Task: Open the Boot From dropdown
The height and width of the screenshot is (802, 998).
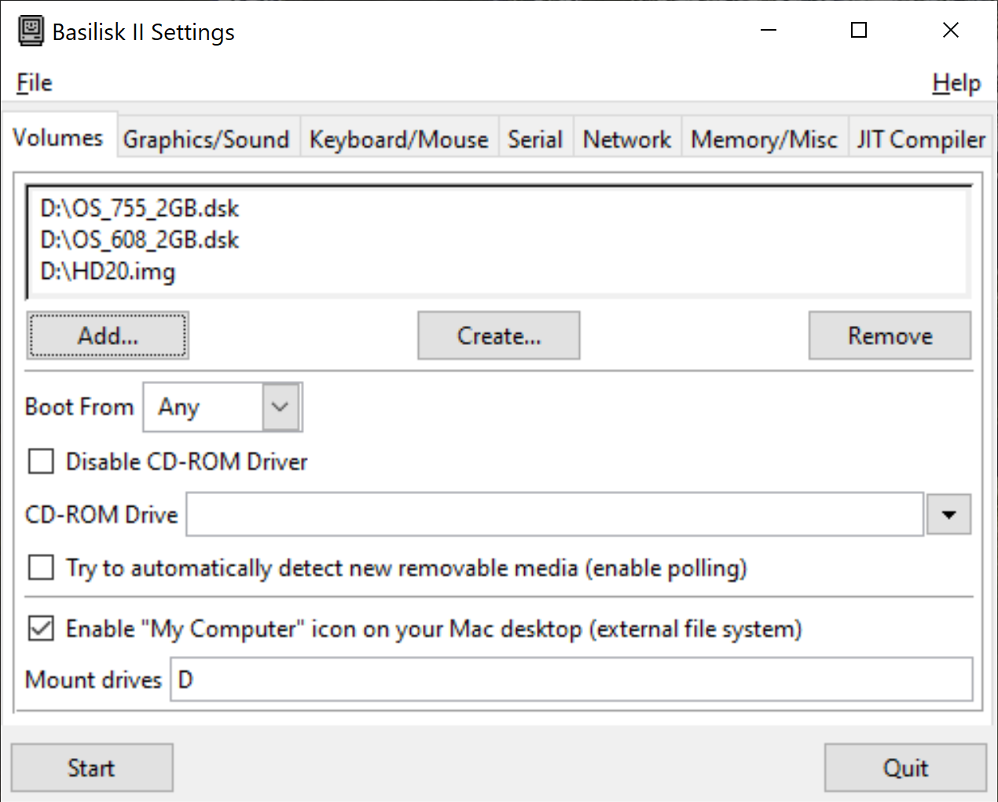Action: [279, 407]
